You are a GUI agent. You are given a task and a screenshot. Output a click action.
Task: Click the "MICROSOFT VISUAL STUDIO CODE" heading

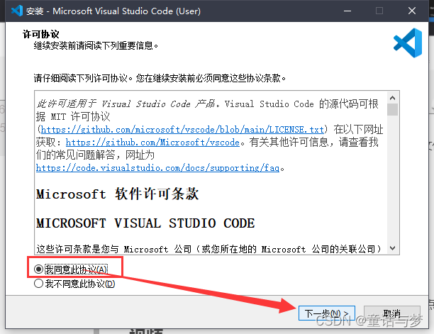tap(145, 223)
